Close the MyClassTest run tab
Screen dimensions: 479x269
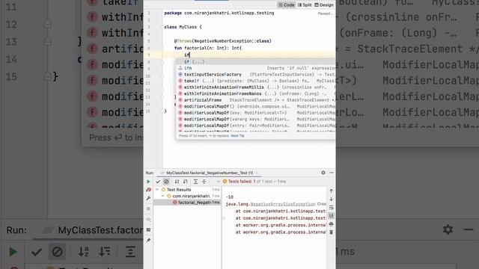(257, 173)
